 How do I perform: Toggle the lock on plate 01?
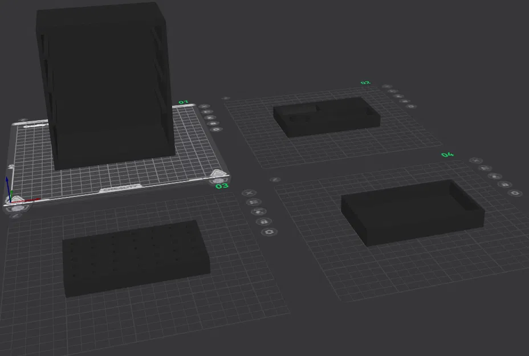[x=213, y=123]
